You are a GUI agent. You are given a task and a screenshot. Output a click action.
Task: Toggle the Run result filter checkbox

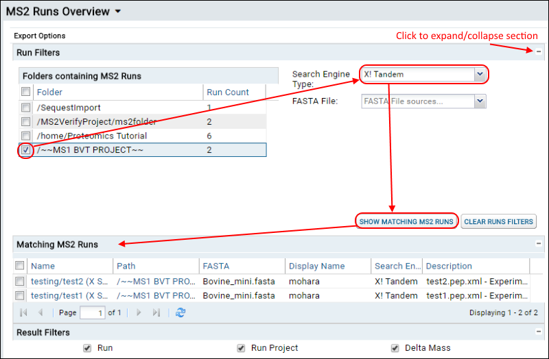87,348
